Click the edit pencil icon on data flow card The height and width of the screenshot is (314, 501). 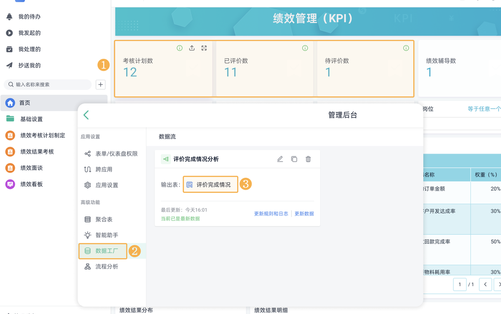coord(280,159)
